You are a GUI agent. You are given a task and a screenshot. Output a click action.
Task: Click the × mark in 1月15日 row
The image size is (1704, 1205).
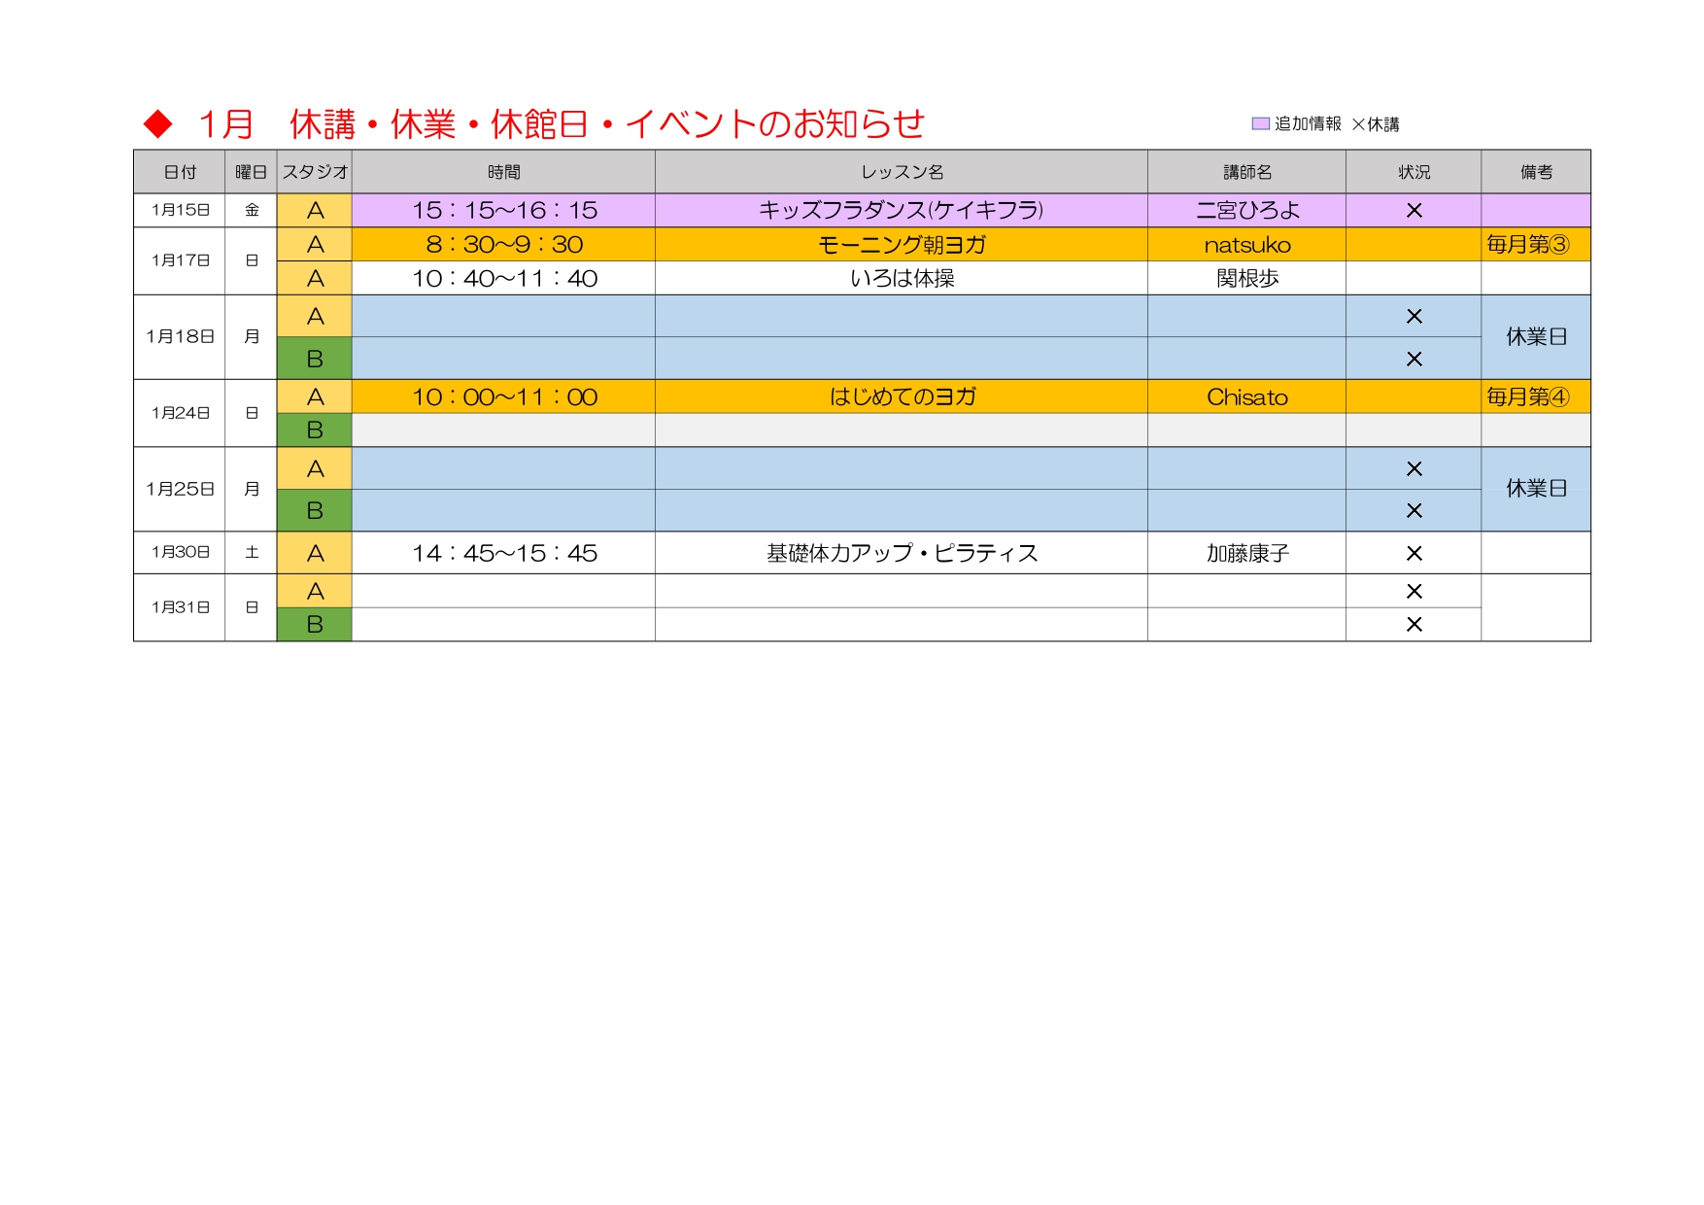click(1414, 210)
